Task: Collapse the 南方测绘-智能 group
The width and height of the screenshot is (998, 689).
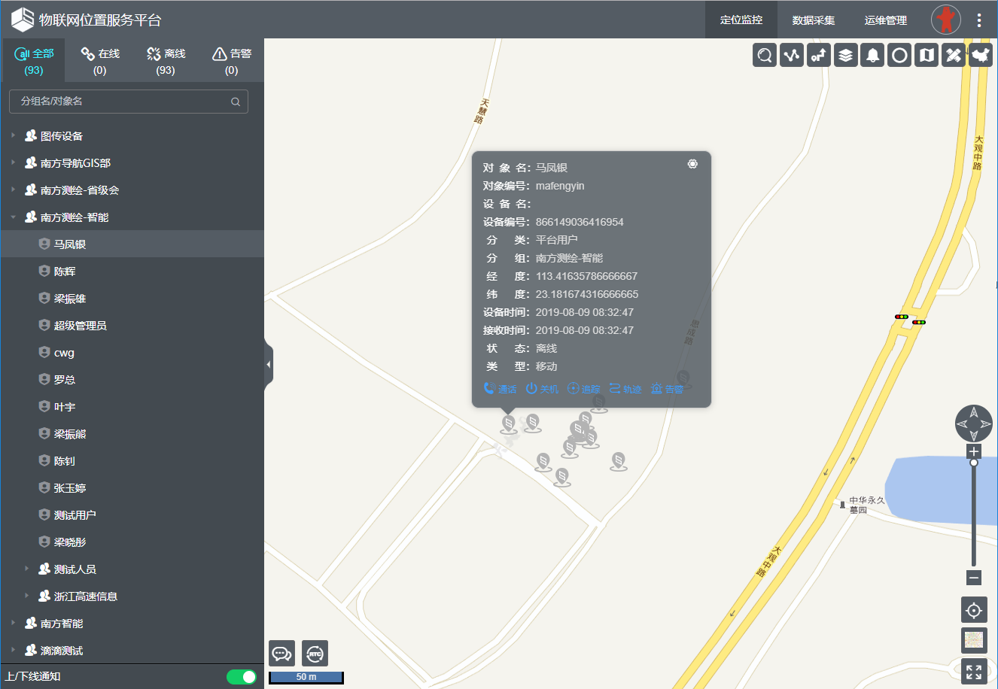Action: click(14, 217)
